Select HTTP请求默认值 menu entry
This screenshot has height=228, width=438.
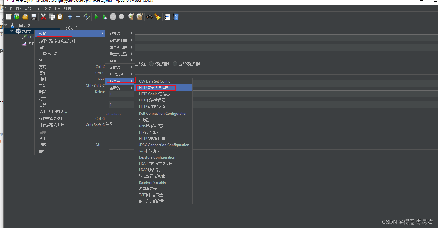163,106
